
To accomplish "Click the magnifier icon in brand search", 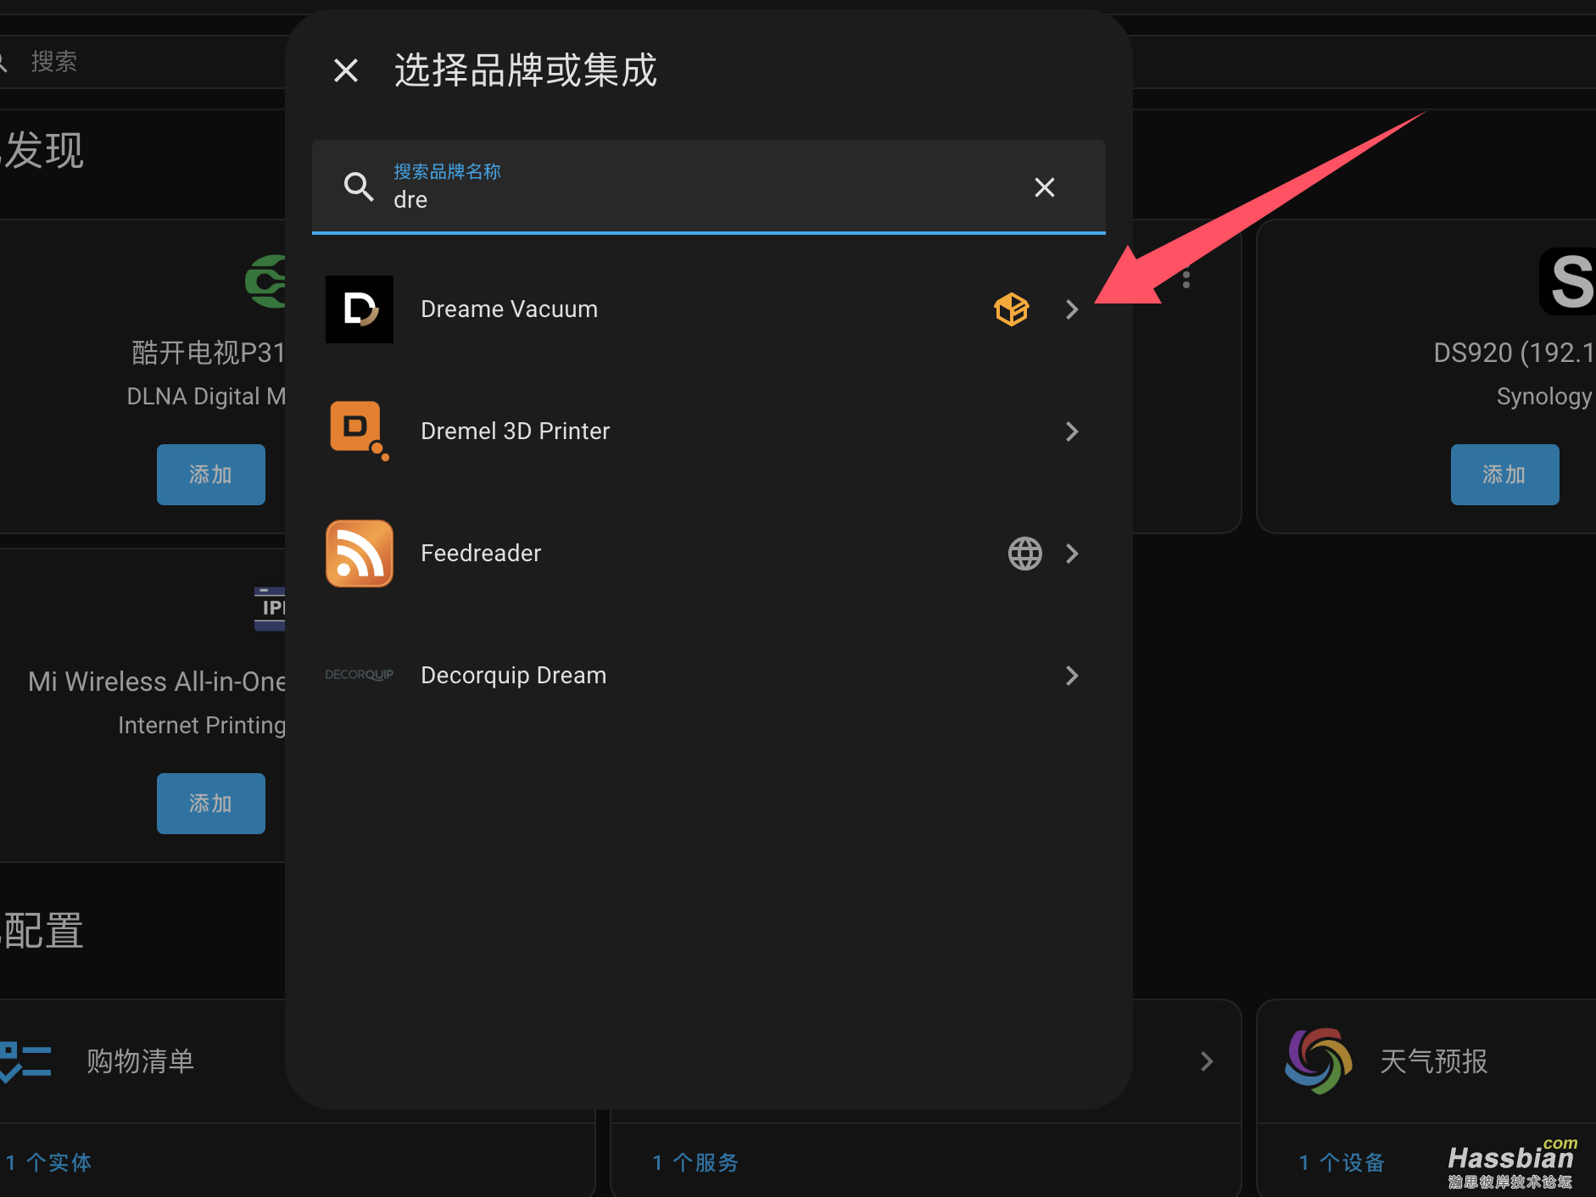I will (359, 187).
